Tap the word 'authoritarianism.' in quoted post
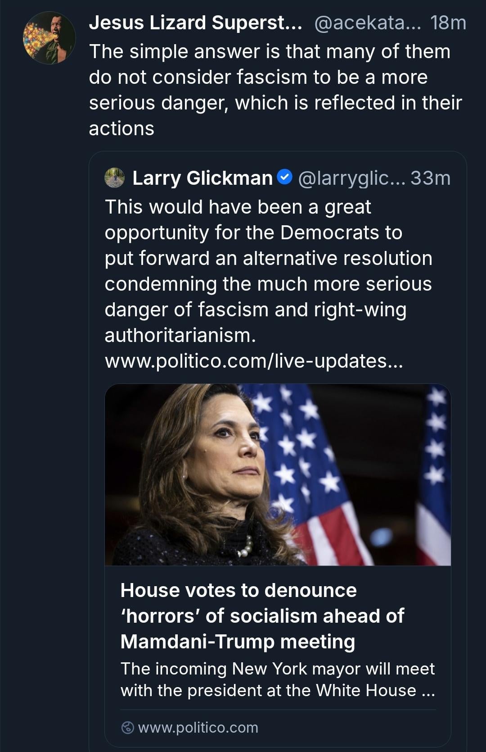The width and height of the screenshot is (486, 752). tap(180, 335)
